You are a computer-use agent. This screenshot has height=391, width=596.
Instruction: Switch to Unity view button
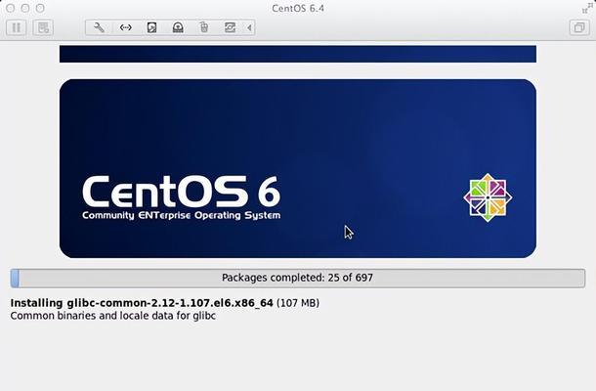pos(579,27)
